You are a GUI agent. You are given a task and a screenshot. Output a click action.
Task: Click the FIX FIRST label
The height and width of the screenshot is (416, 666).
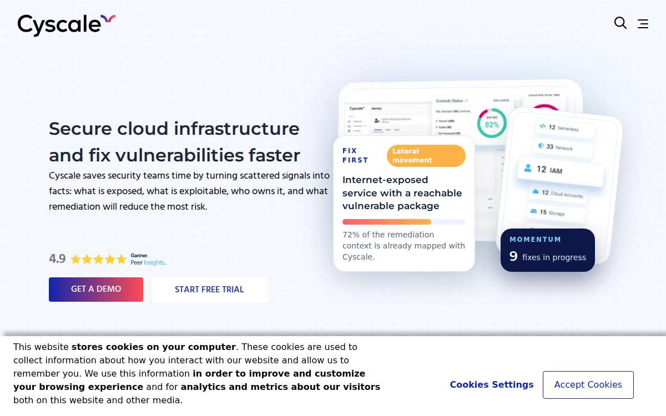(x=355, y=155)
